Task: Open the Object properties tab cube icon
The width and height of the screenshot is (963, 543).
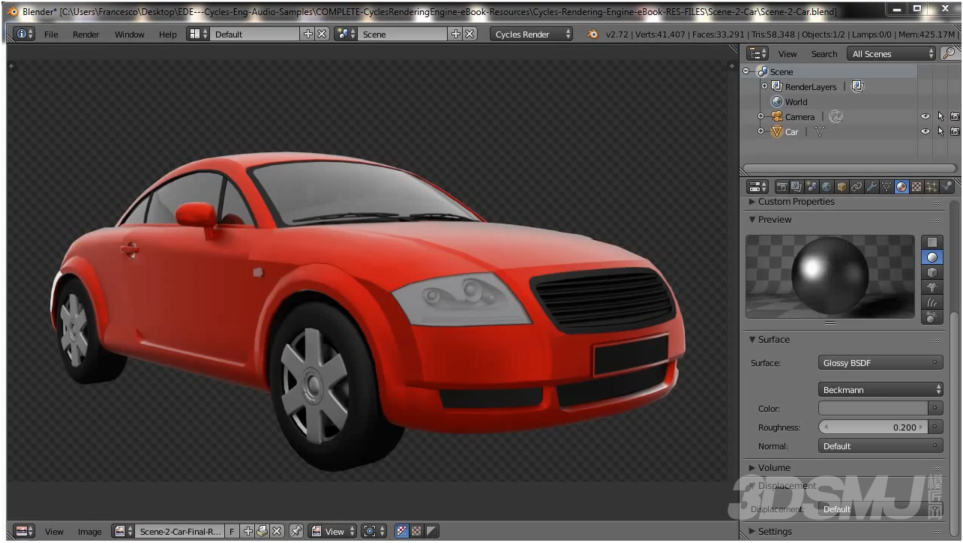Action: pos(841,187)
